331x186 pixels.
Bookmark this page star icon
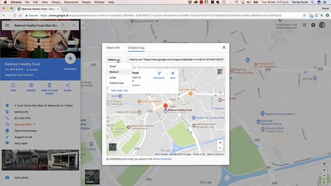click(304, 15)
